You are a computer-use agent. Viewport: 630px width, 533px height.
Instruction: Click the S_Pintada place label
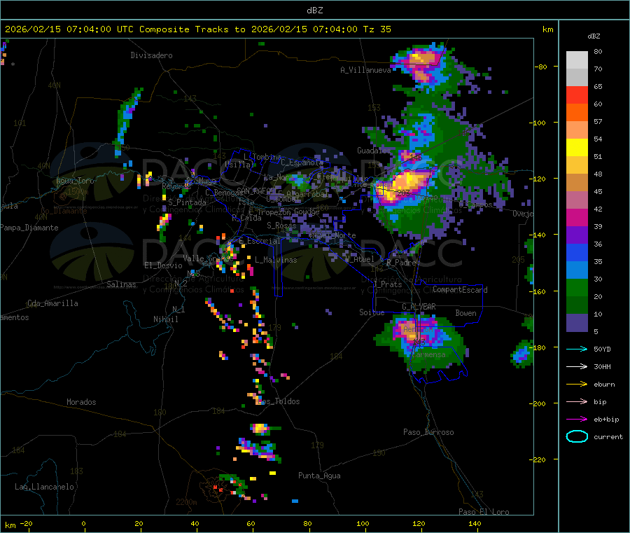[187, 202]
